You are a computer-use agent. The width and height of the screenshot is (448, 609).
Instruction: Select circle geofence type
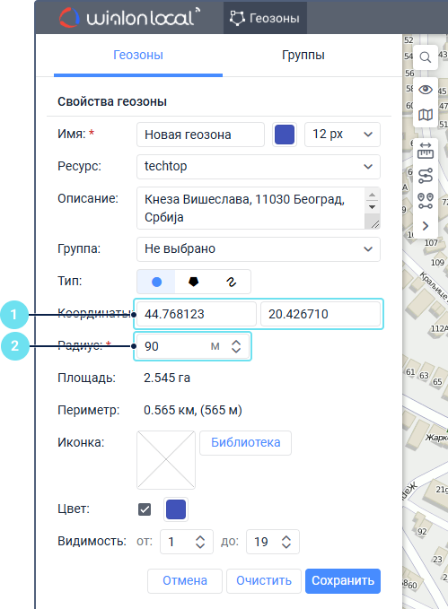click(156, 282)
